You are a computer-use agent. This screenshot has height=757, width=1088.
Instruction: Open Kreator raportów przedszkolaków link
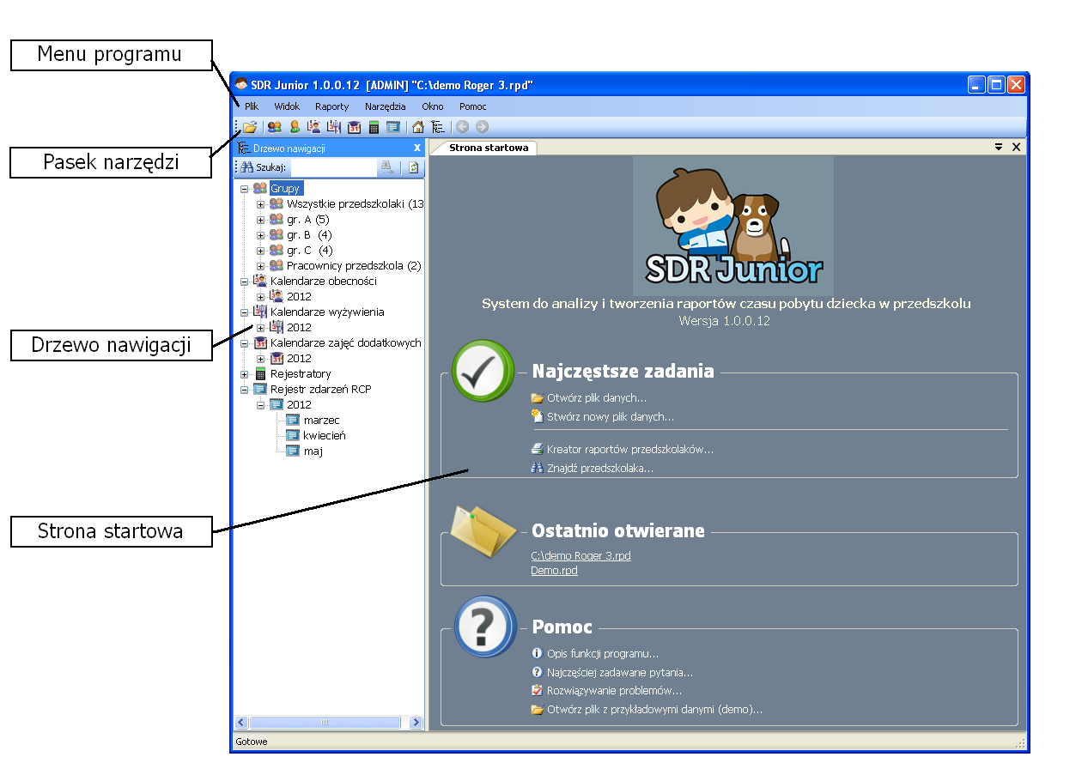(x=629, y=450)
